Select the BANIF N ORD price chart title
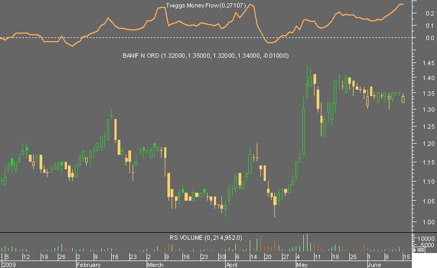 point(206,56)
